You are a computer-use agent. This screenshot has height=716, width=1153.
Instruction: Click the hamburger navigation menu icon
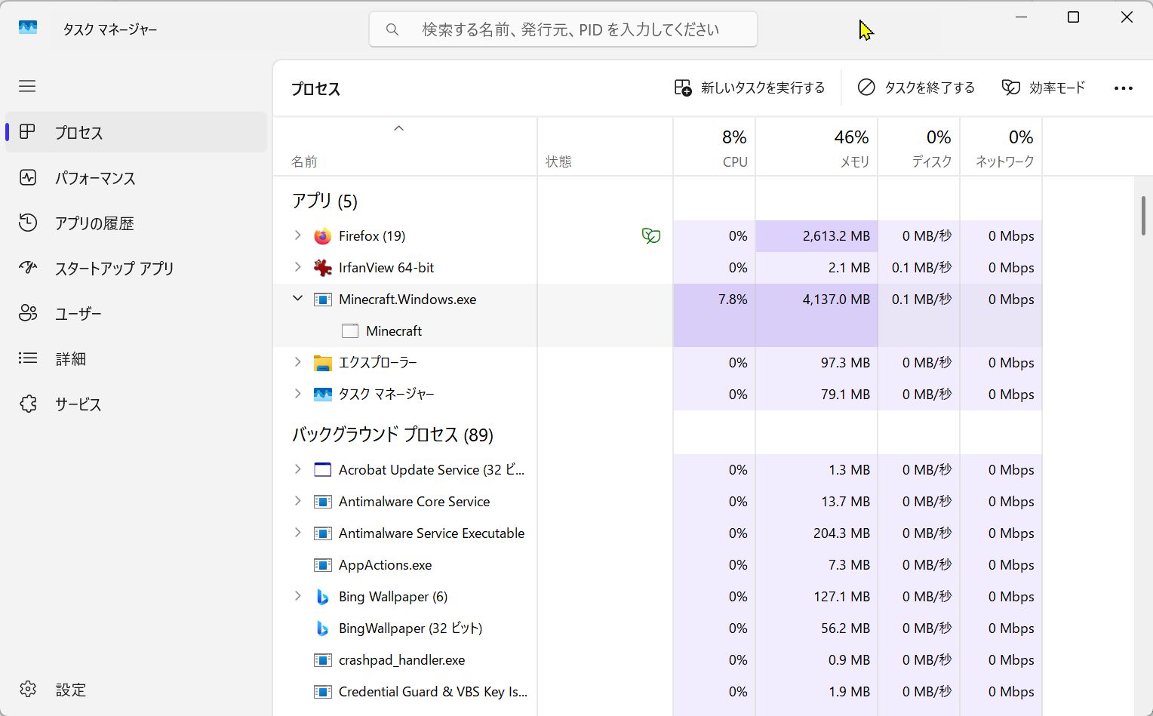point(27,86)
